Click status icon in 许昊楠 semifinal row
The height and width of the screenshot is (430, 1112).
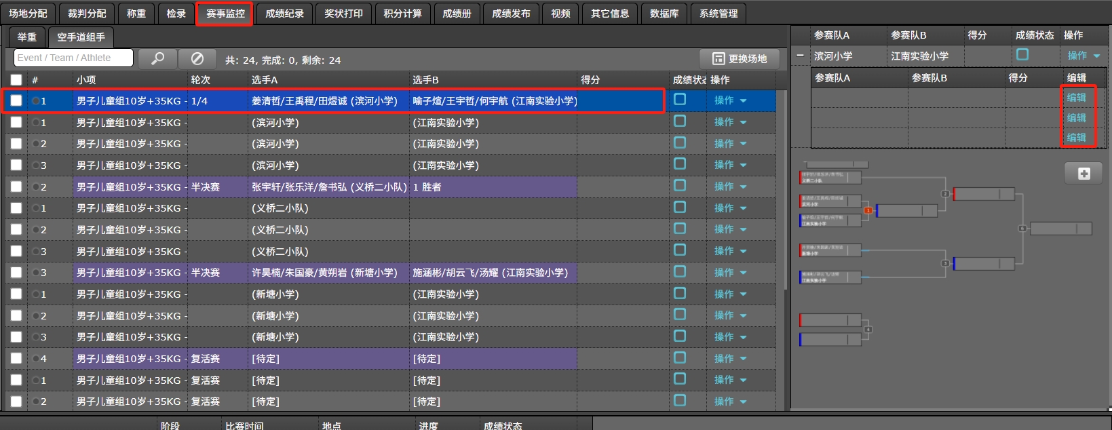[x=680, y=272]
